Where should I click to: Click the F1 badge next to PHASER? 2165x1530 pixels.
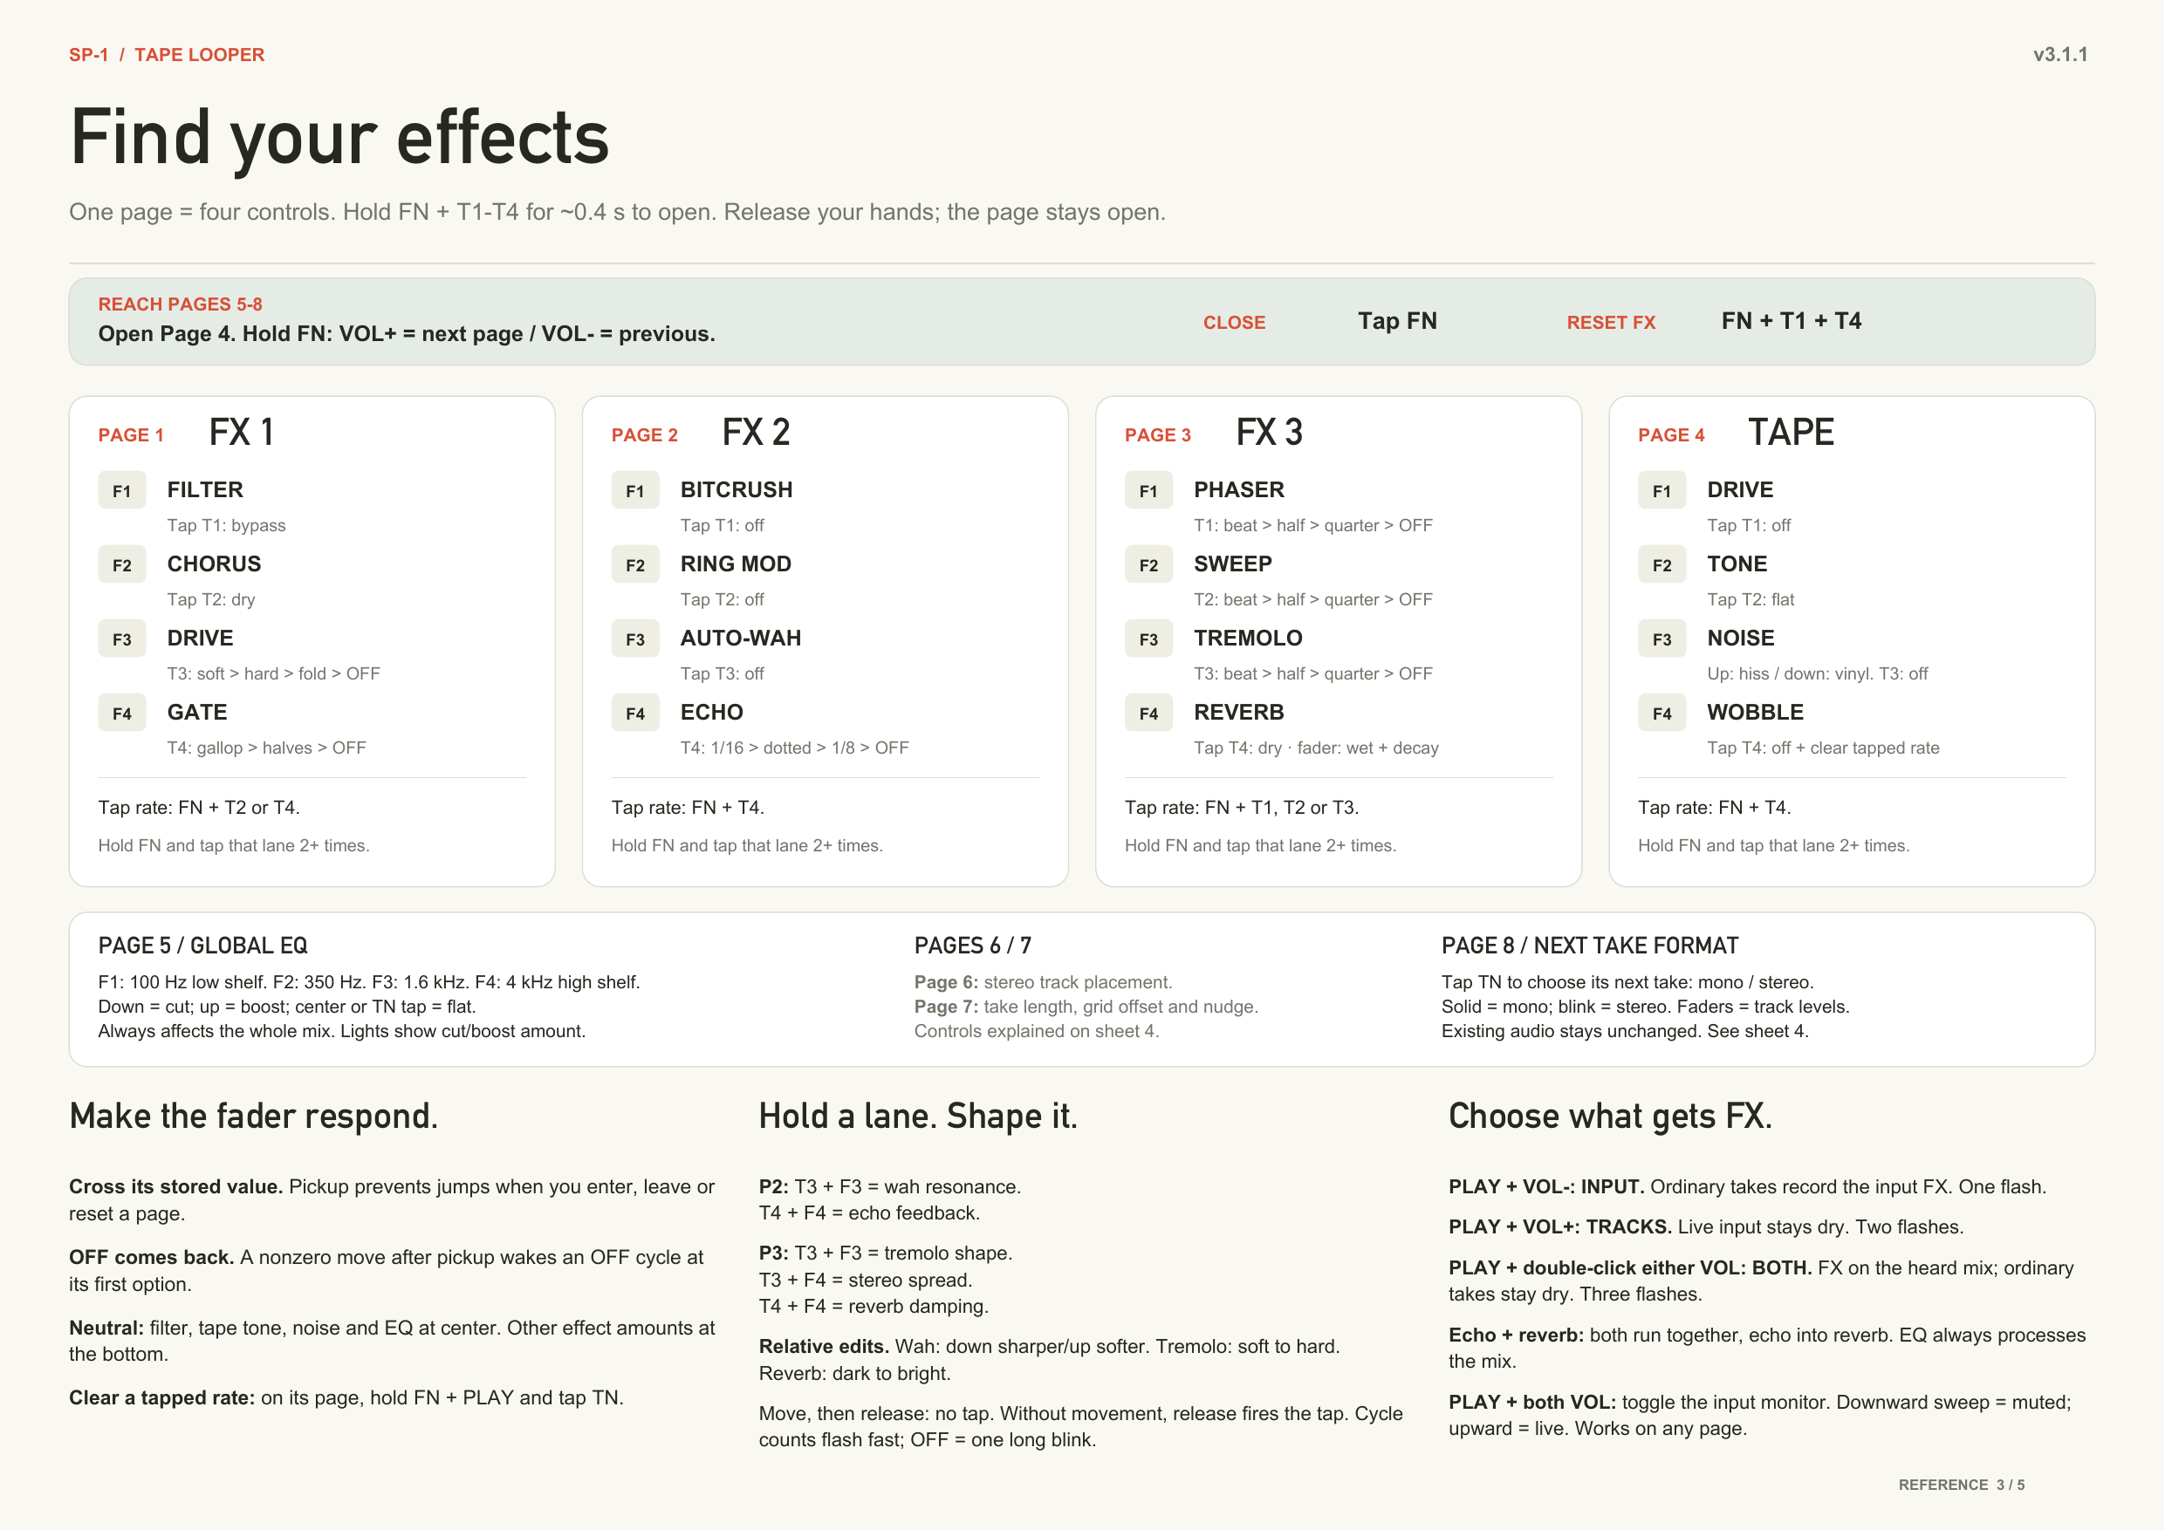point(1148,490)
